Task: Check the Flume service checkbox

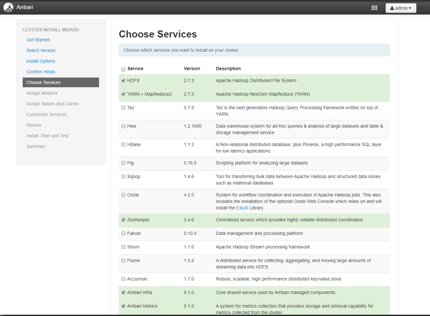Action: (123, 260)
